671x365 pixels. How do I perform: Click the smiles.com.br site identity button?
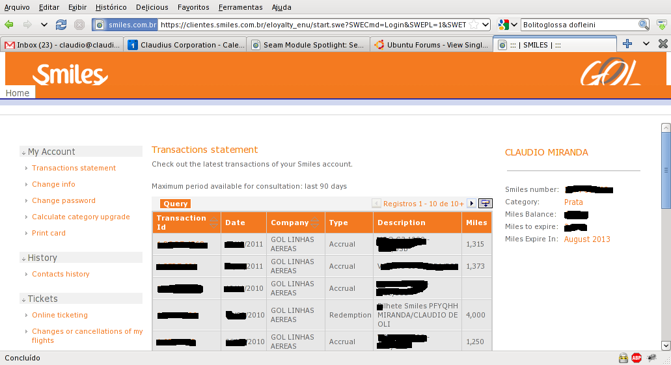click(x=126, y=25)
